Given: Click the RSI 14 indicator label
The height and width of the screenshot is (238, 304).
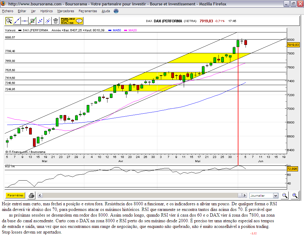Looking at the screenshot, I should (x=10, y=167).
